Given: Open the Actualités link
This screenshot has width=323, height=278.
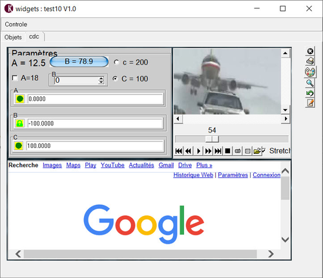Looking at the screenshot, I should coord(141,166).
